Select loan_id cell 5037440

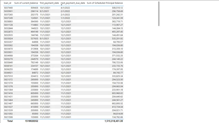[x=8, y=8]
